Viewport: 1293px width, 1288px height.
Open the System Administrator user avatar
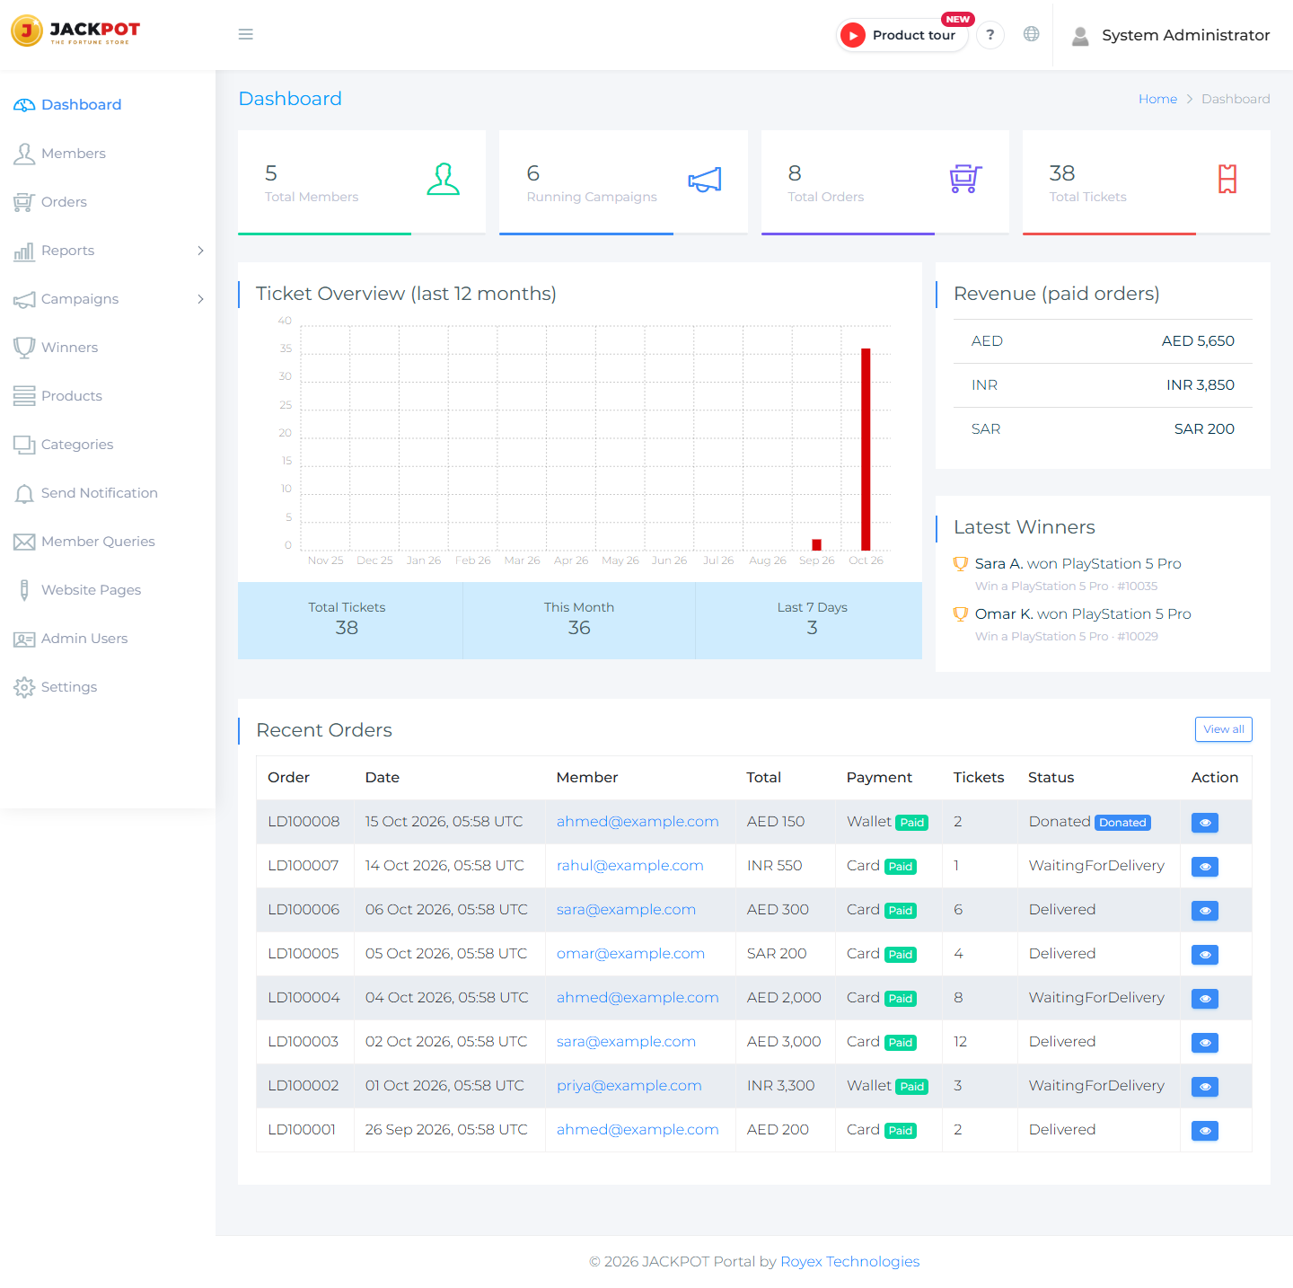pos(1080,35)
